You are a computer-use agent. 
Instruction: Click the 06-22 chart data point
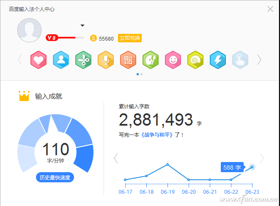click(x=231, y=180)
